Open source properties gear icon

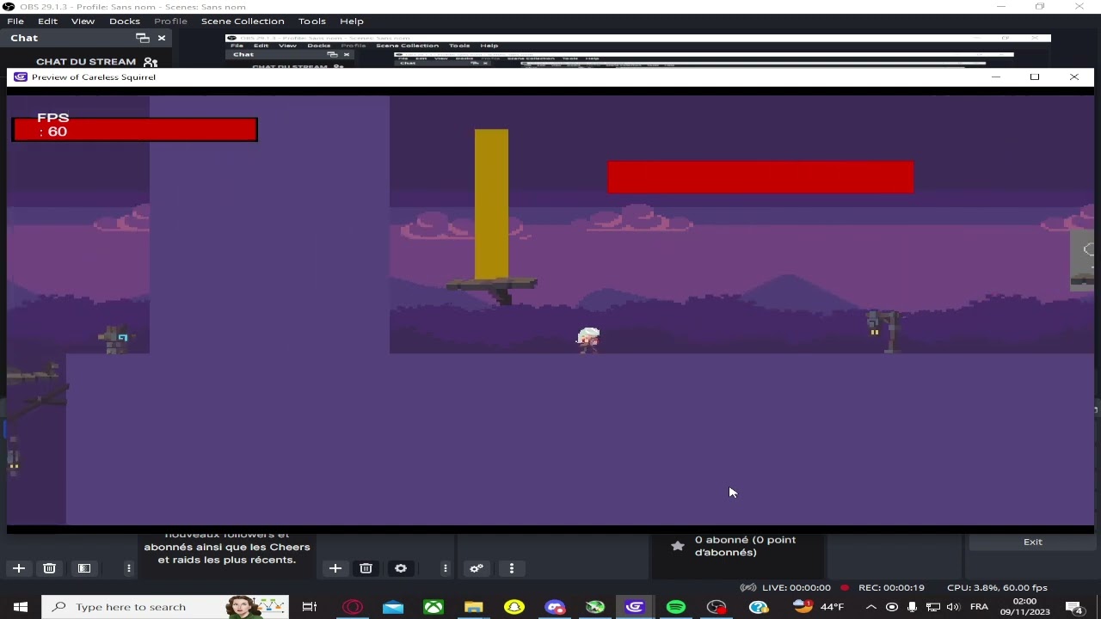point(401,568)
